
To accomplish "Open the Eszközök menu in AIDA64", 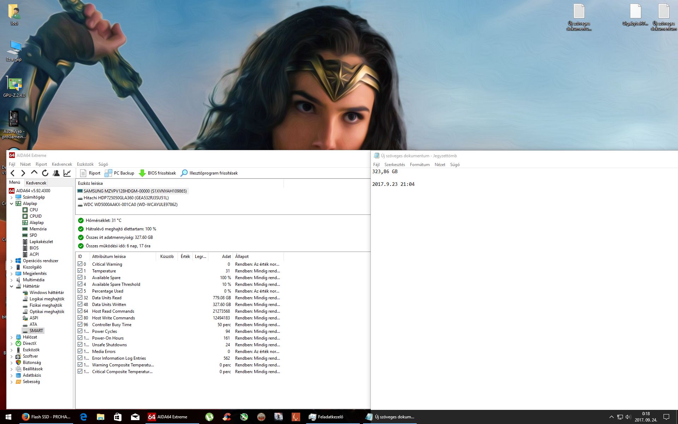I will coord(85,164).
